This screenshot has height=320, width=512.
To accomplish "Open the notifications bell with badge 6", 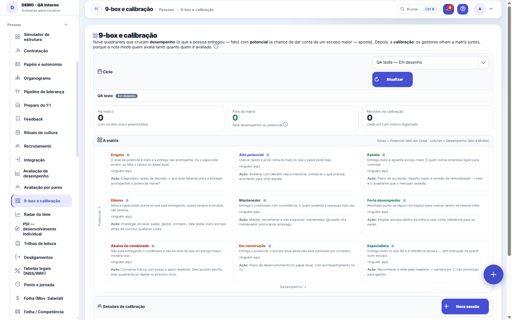I will pyautogui.click(x=448, y=9).
